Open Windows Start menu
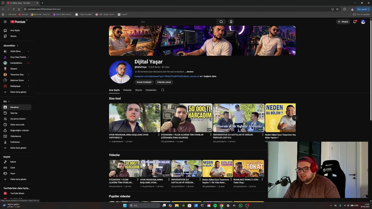The width and height of the screenshot is (372, 209). [125, 206]
